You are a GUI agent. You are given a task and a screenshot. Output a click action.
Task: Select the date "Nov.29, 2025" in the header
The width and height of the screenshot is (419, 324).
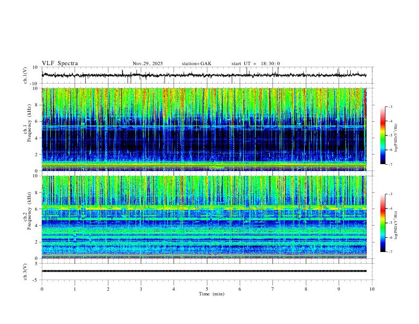click(148, 64)
